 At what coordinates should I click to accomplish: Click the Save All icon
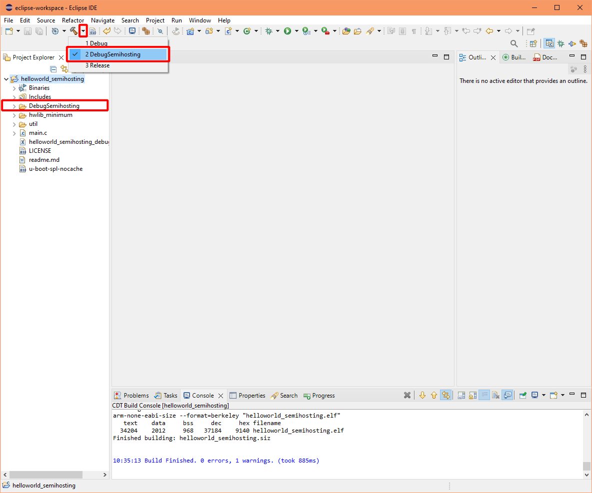click(39, 30)
